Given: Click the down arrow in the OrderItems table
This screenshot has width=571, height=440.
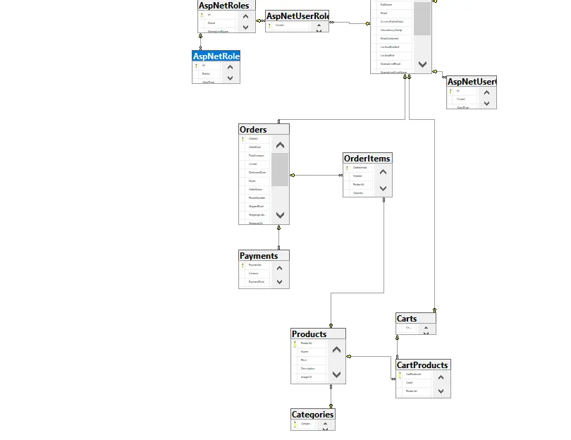Looking at the screenshot, I should click(383, 189).
